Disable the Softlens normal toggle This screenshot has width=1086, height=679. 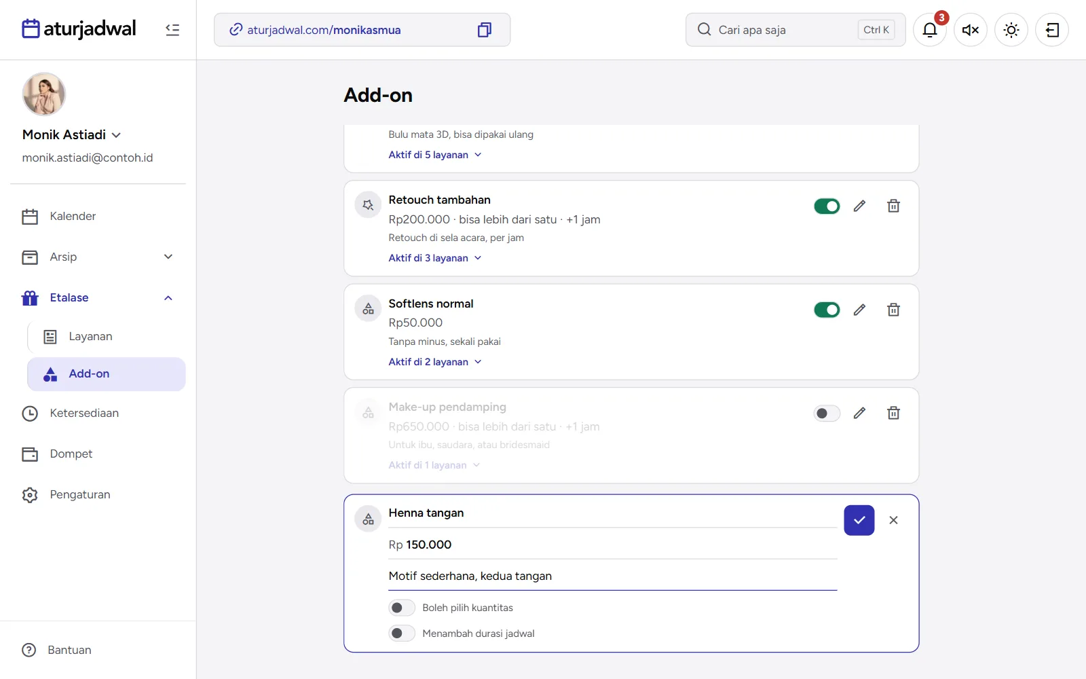[827, 310]
